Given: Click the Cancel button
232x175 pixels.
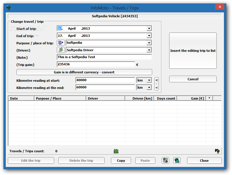Looking at the screenshot, I should pyautogui.click(x=193, y=79).
